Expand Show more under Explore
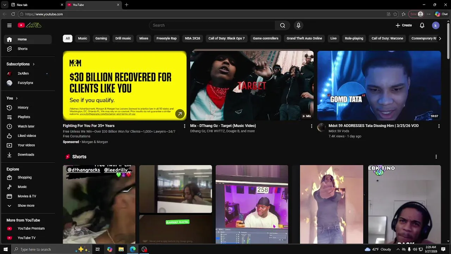Screen dimensions: 451x254 pyautogui.click(x=27, y=206)
